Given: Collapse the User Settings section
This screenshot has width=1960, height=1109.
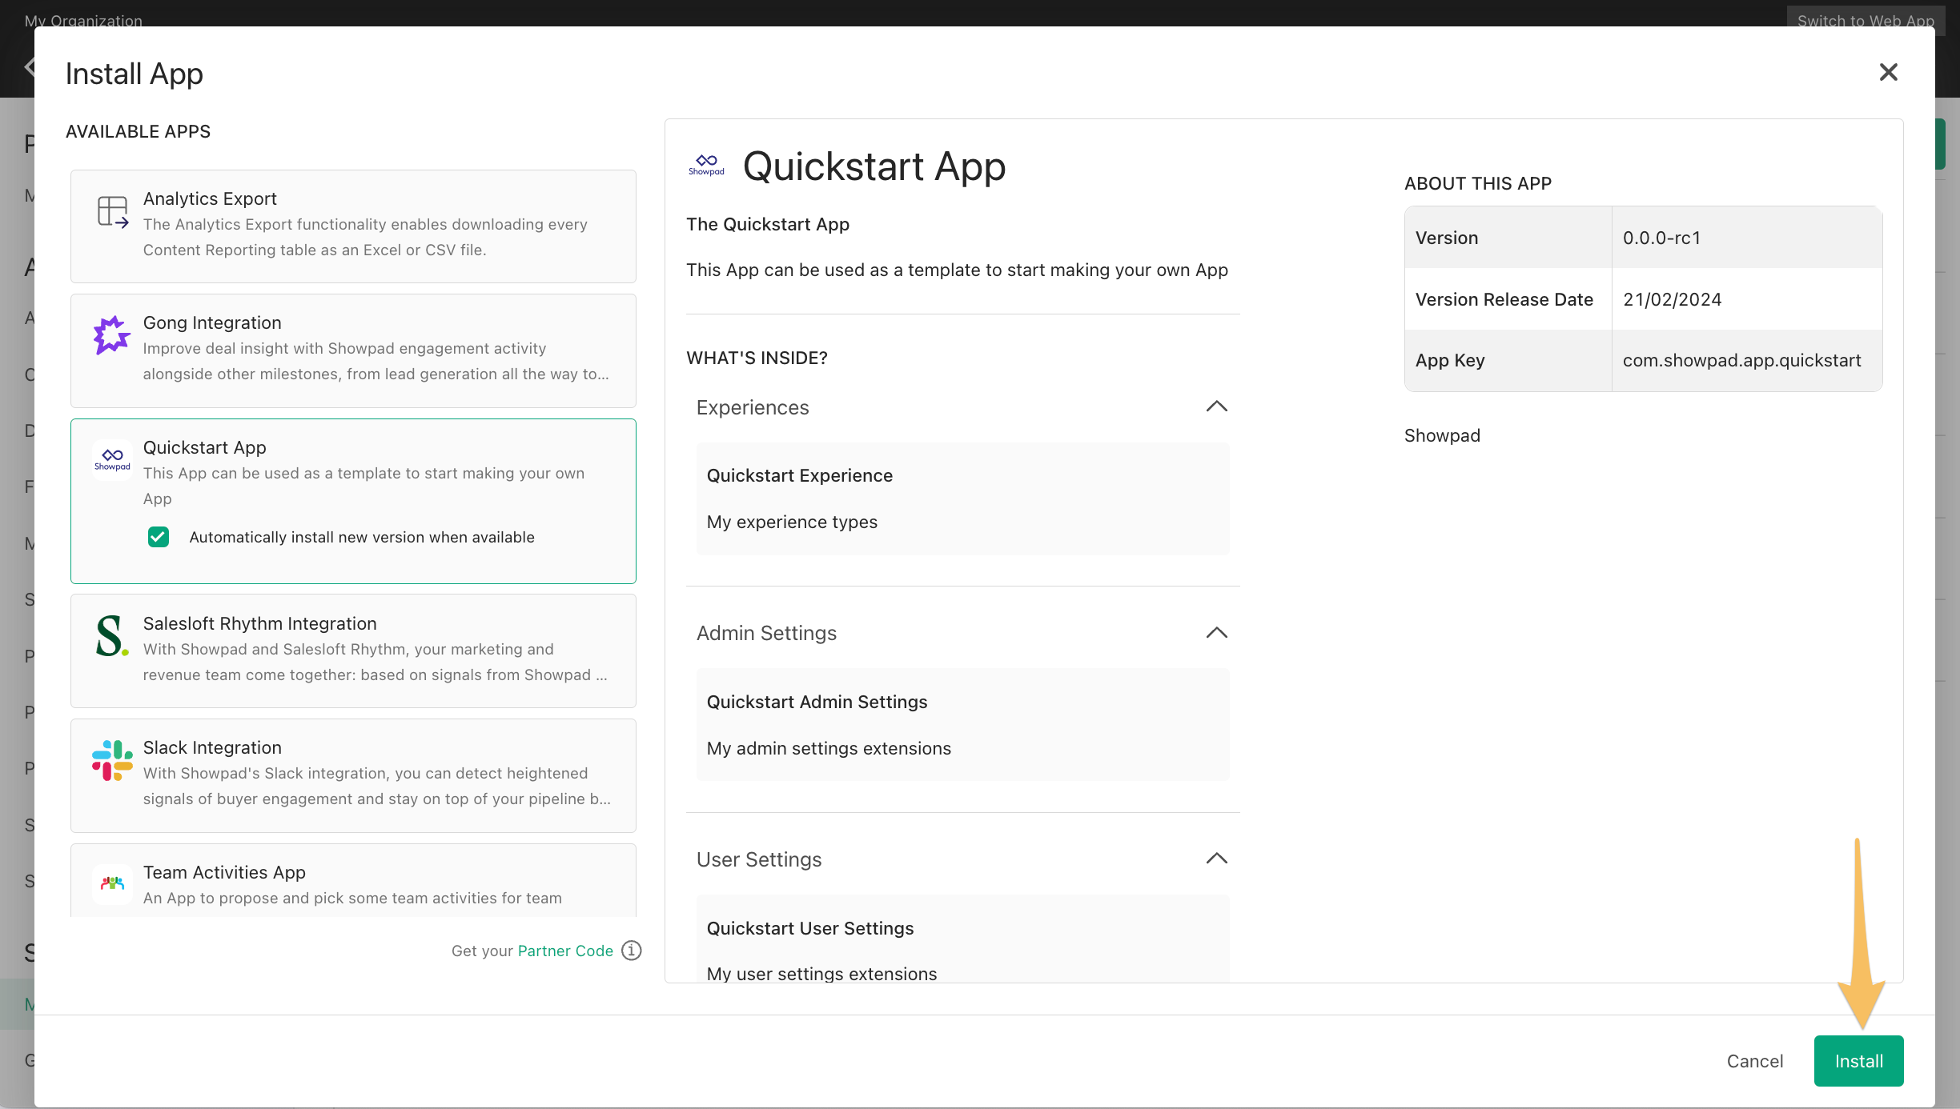Looking at the screenshot, I should tap(1217, 859).
